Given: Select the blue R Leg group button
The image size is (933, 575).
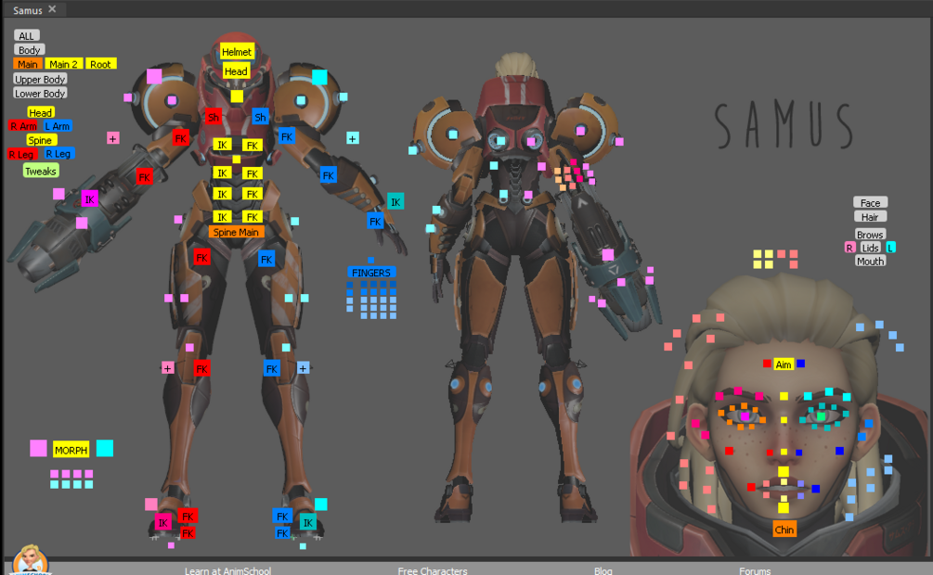Looking at the screenshot, I should 58,154.
